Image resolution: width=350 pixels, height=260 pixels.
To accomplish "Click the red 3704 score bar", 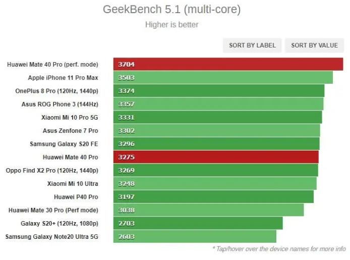I will [228, 65].
